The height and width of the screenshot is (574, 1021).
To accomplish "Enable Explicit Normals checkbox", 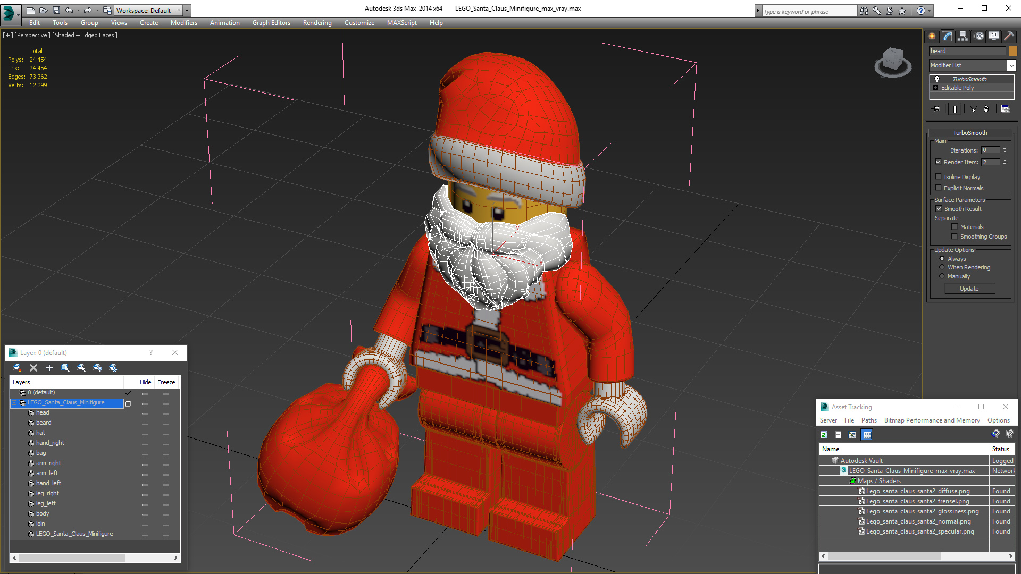I will coord(939,188).
